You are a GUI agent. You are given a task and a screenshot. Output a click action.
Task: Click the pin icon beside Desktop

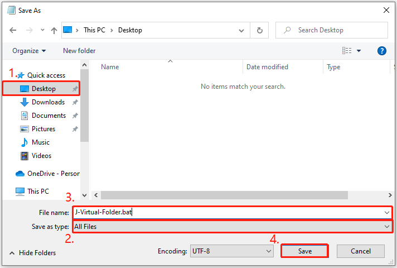[x=75, y=89]
